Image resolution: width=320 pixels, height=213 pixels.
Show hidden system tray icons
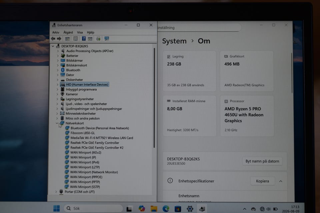coord(244,209)
